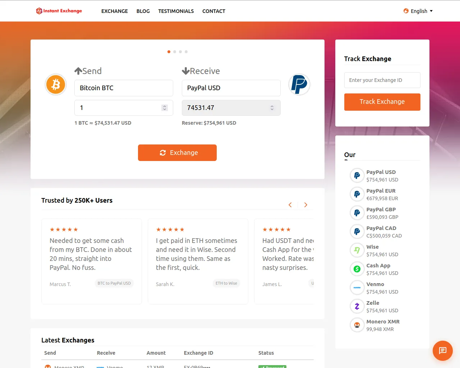Click the Cash App reserve icon

pos(357,269)
